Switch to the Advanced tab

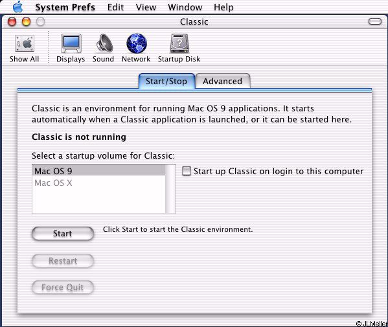click(x=223, y=81)
